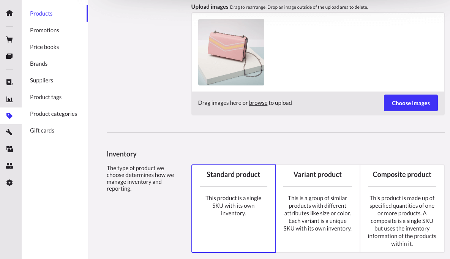The height and width of the screenshot is (259, 450).
Task: Select the pink handbag image thumbnail
Action: (231, 52)
